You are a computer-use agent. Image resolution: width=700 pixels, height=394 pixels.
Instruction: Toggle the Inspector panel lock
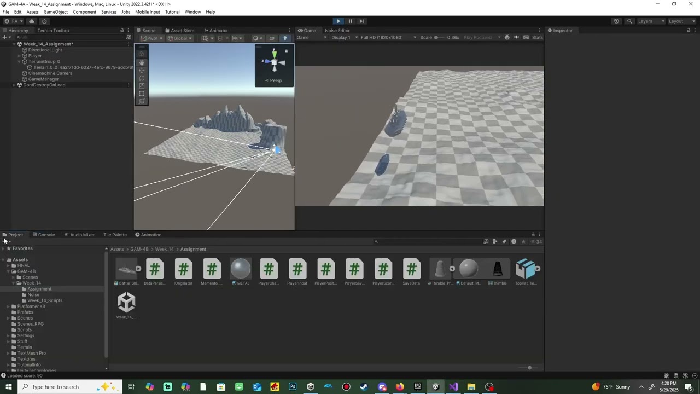(x=689, y=31)
